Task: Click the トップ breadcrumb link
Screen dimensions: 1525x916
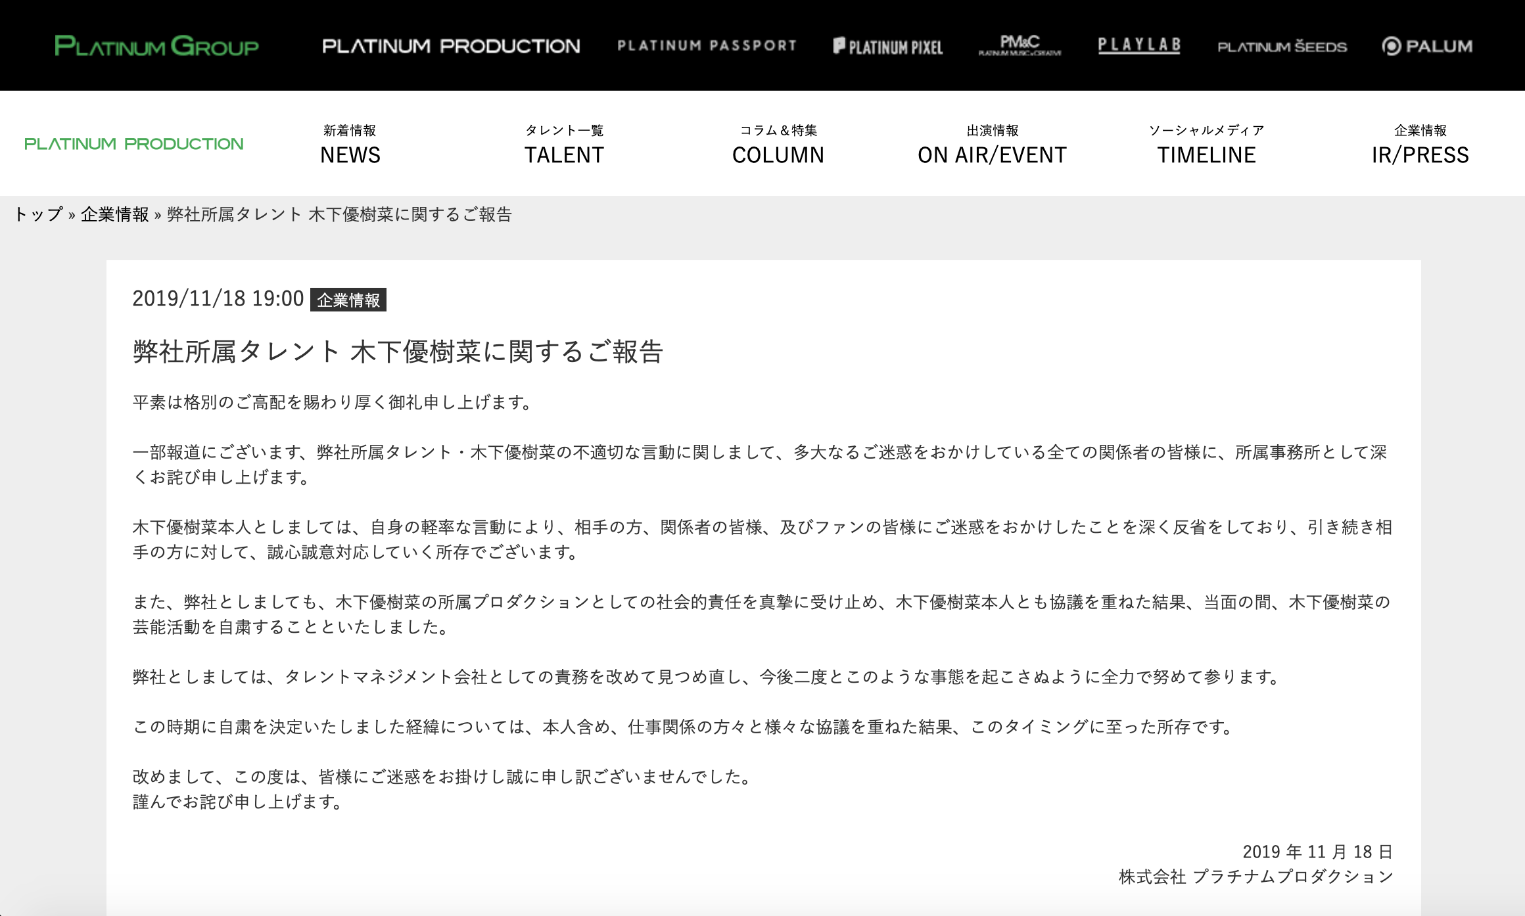Action: point(38,215)
